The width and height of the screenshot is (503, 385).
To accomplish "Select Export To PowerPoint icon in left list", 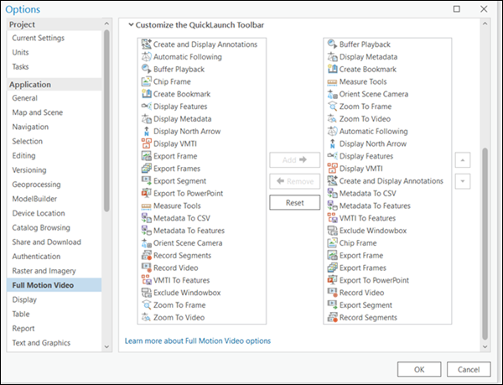I will (x=146, y=194).
